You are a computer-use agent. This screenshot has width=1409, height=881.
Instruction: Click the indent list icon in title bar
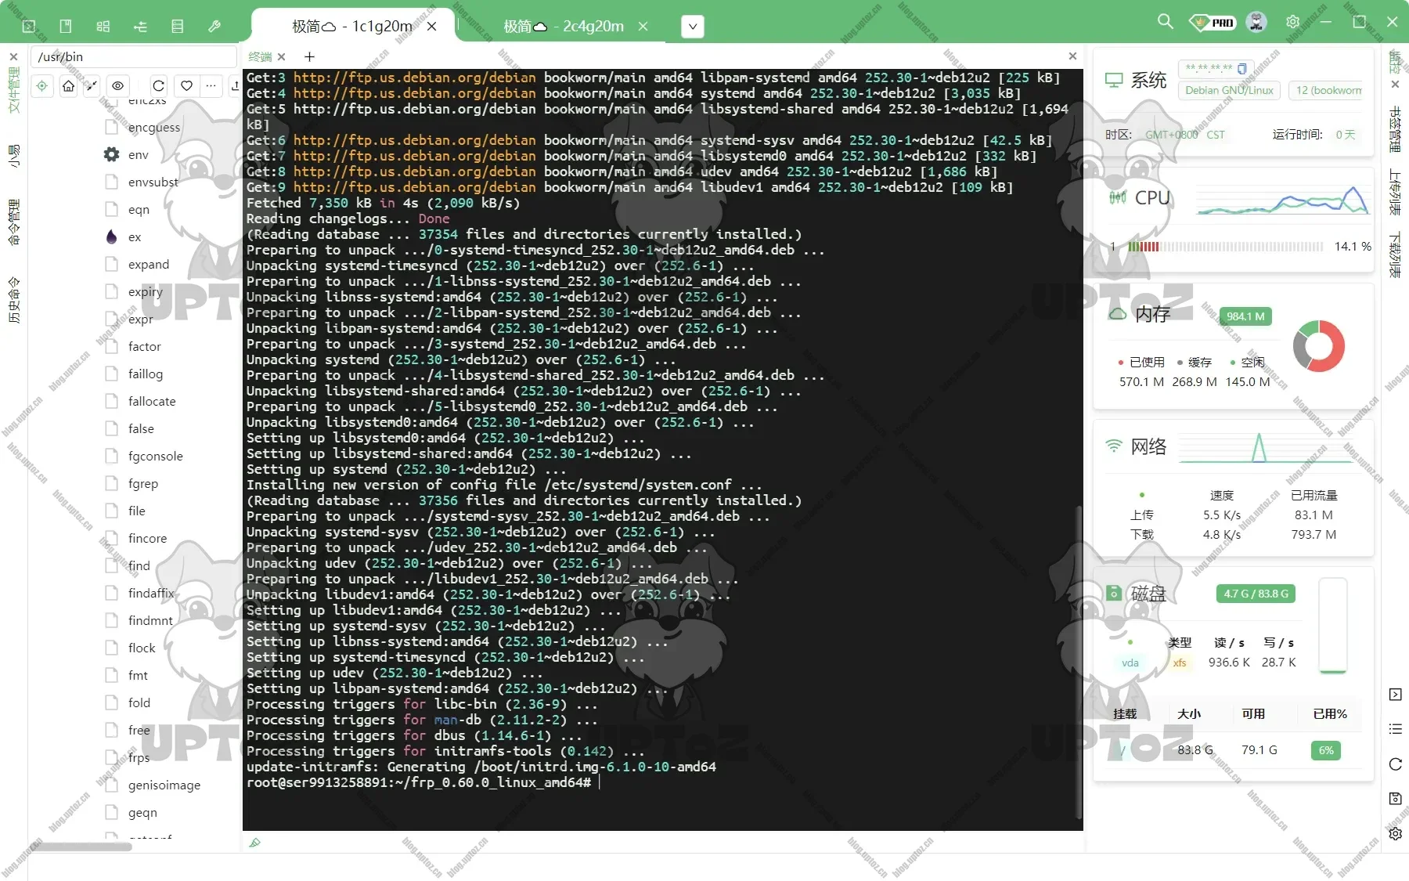coord(141,26)
